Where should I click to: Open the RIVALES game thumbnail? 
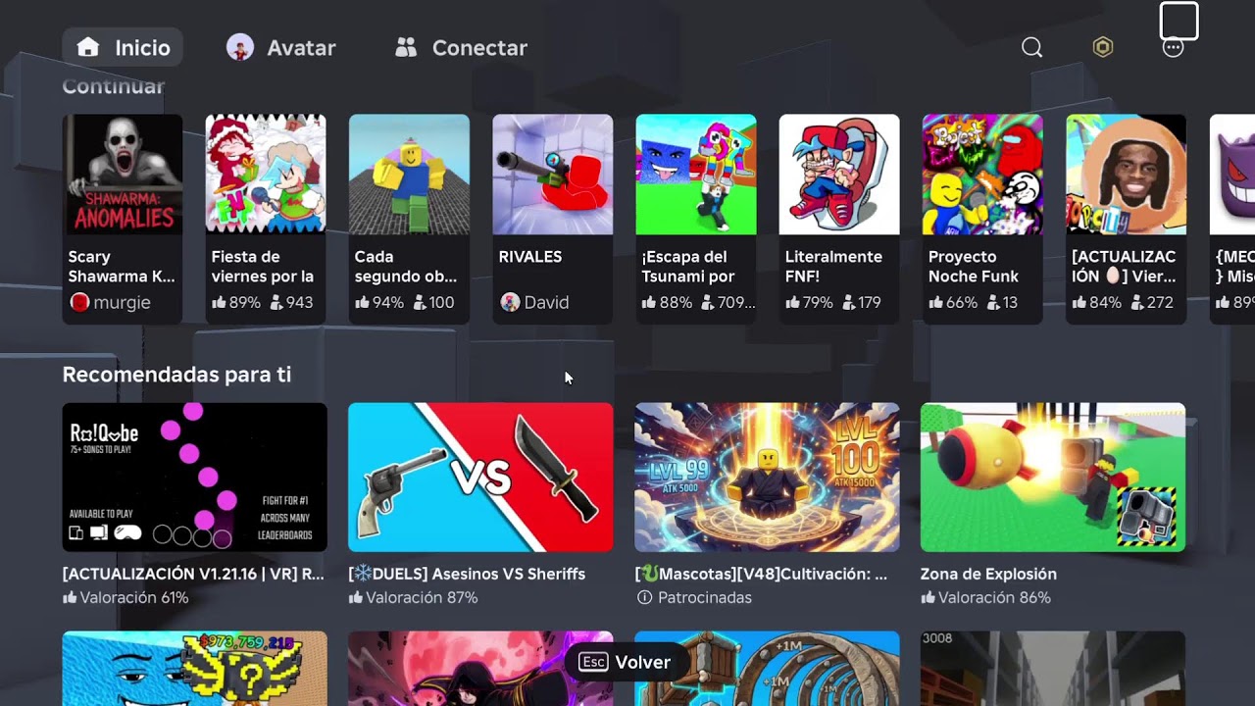coord(552,175)
